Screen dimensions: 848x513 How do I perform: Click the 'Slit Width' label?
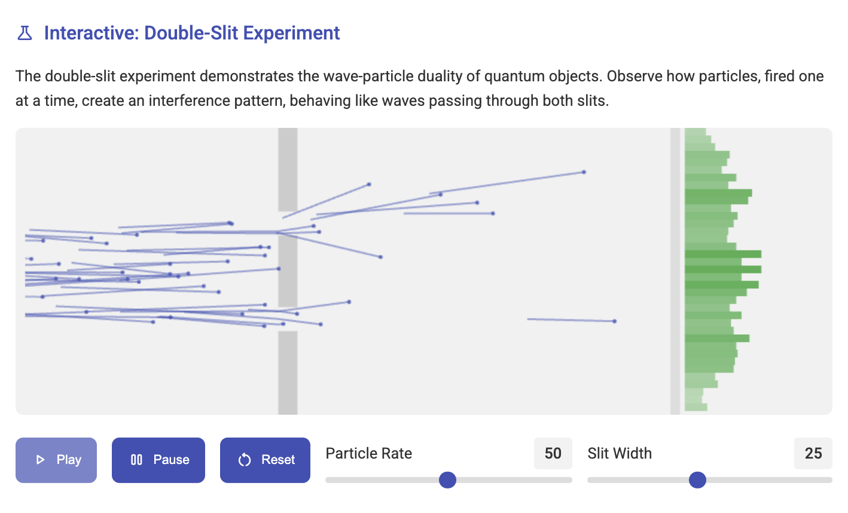point(620,453)
